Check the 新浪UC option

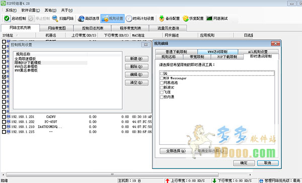tap(162, 87)
